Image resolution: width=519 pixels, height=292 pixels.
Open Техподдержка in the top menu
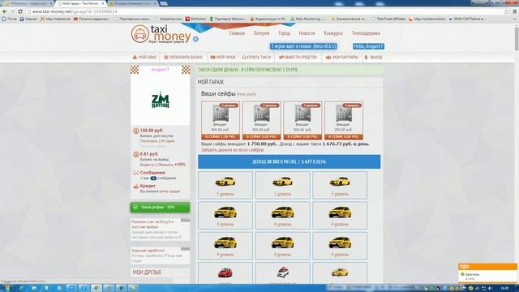366,33
